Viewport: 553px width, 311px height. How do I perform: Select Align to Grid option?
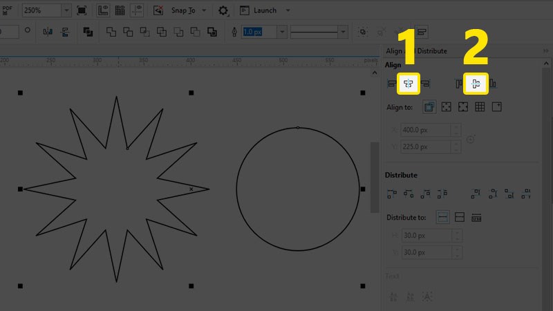click(x=480, y=107)
